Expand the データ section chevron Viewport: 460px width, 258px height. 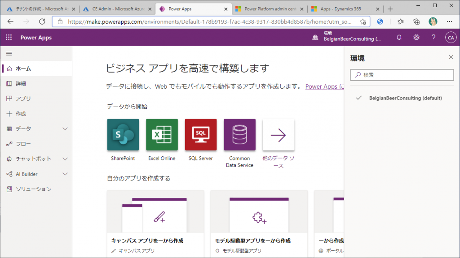[x=65, y=129]
